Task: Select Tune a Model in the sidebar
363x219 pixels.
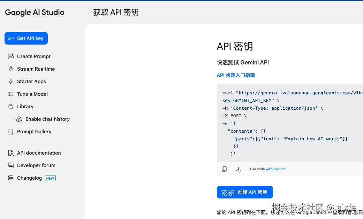Action: click(x=32, y=94)
